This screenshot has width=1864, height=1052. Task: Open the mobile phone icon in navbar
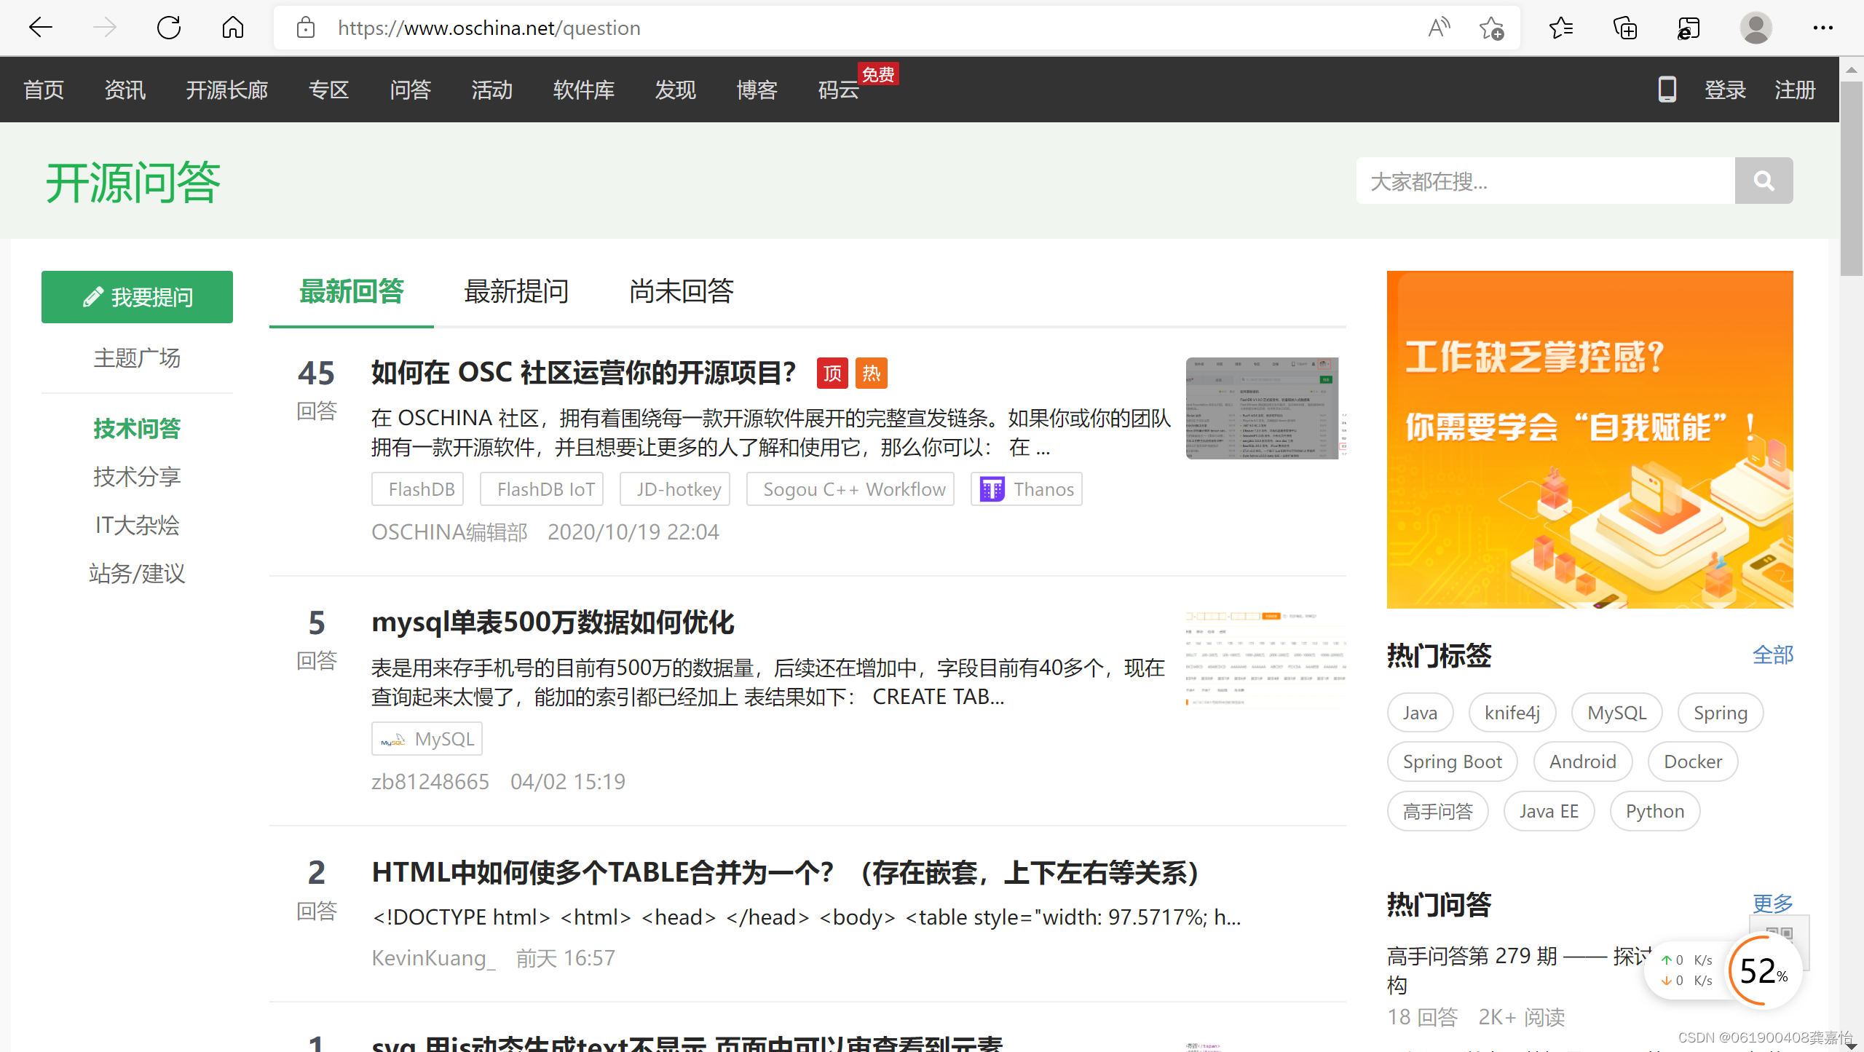coord(1667,90)
